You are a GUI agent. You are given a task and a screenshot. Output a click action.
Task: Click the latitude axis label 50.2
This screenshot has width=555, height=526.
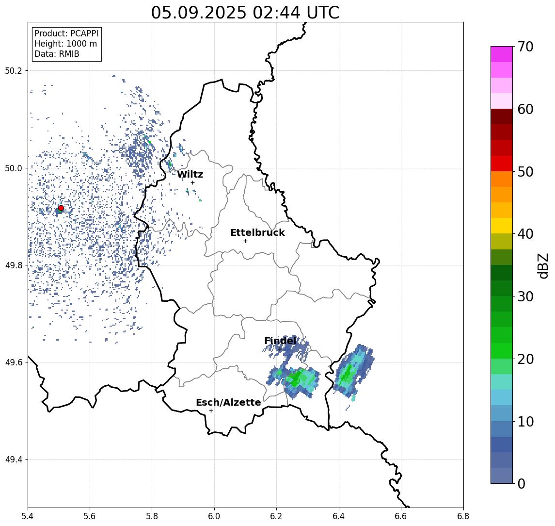(13, 70)
